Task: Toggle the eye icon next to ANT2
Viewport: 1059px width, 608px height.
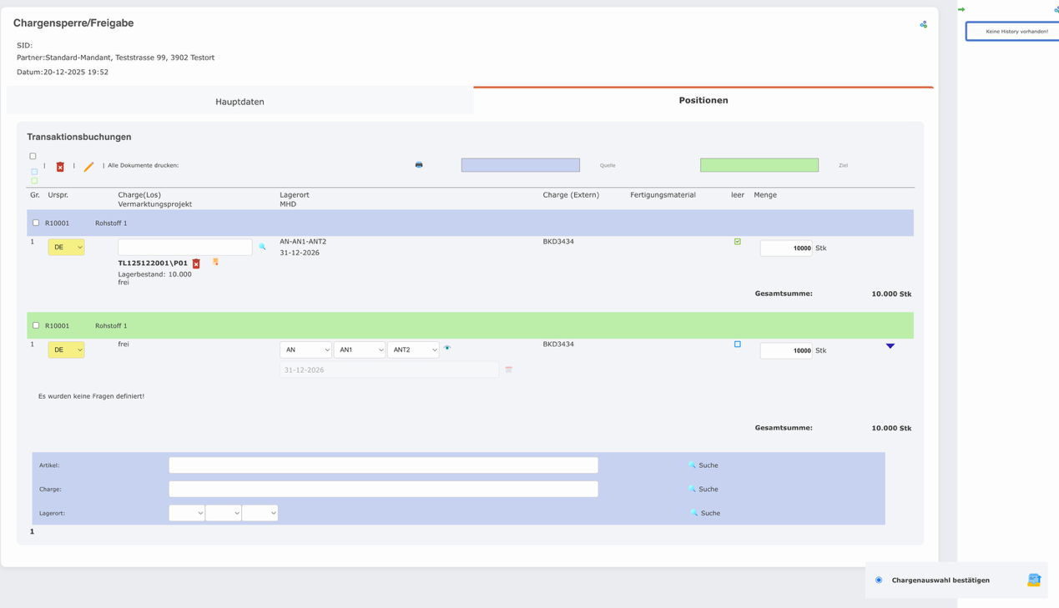Action: click(447, 348)
